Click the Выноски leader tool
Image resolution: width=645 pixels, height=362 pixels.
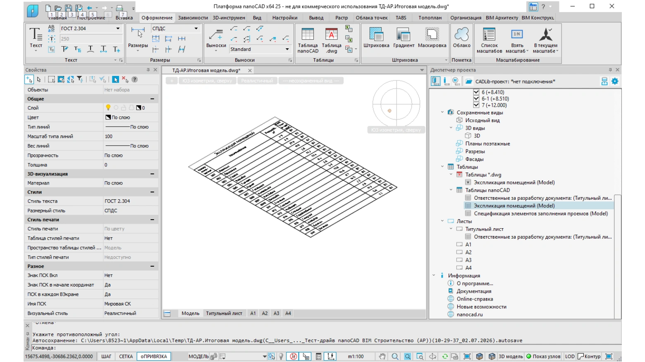pyautogui.click(x=216, y=38)
